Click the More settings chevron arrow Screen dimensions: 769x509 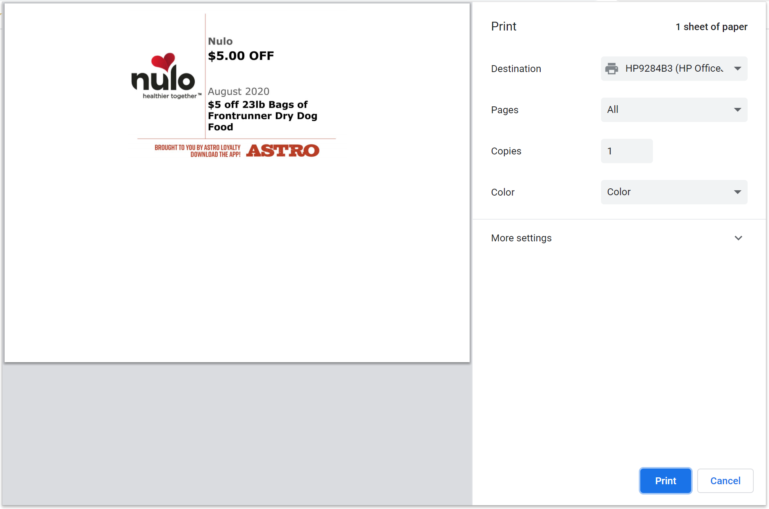click(x=738, y=238)
